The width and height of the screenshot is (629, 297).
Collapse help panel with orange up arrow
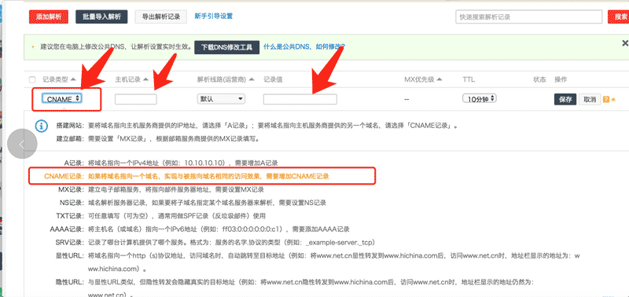point(613,100)
